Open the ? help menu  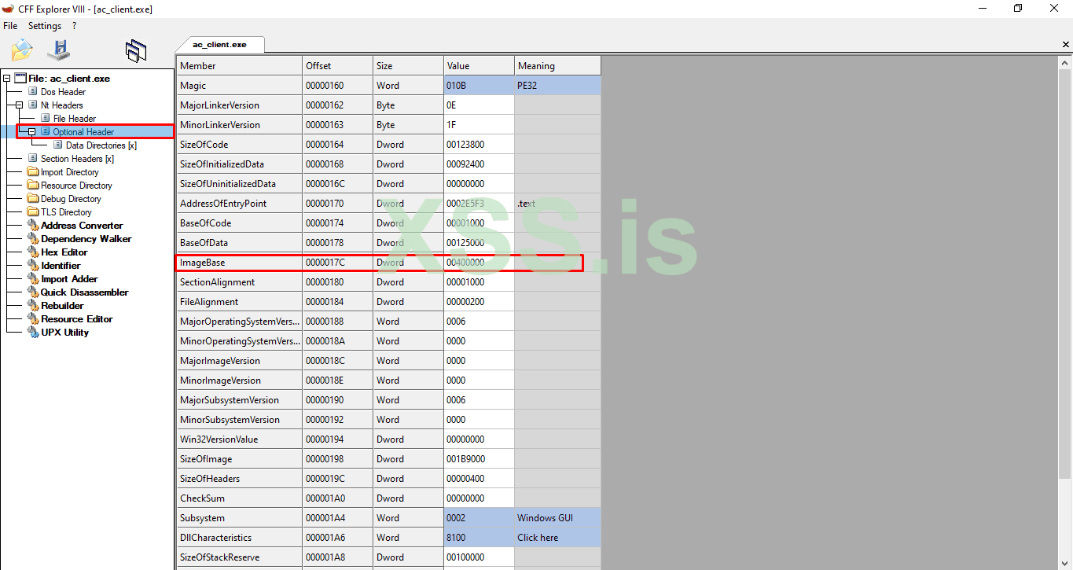pos(74,26)
